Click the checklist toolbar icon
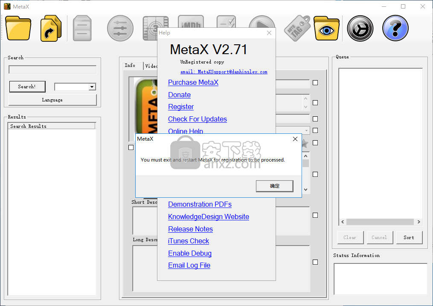 (x=226, y=21)
